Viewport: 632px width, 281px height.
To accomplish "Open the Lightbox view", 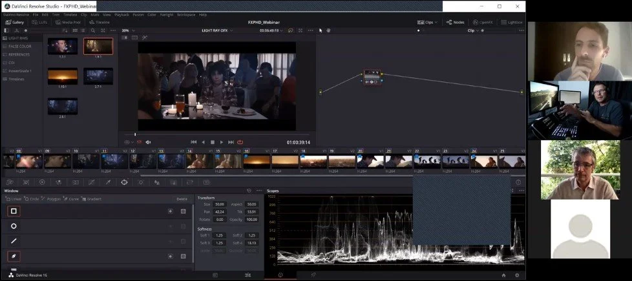I will 512,22.
